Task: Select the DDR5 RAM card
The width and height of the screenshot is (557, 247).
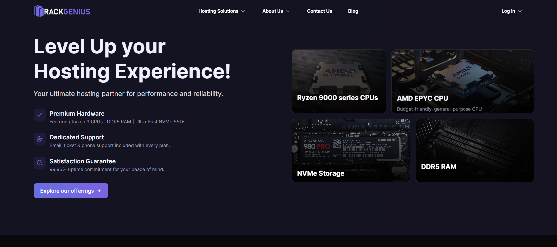Action: (x=474, y=150)
